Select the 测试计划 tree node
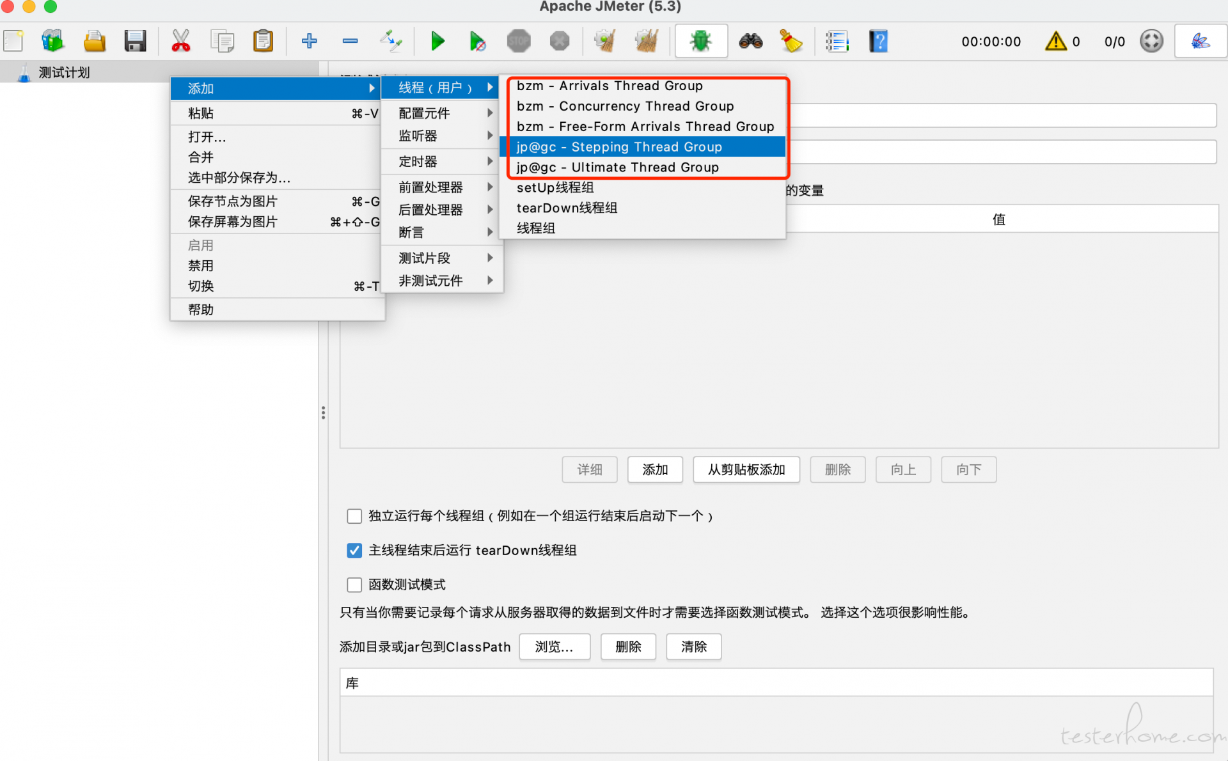The width and height of the screenshot is (1228, 761). (x=64, y=73)
